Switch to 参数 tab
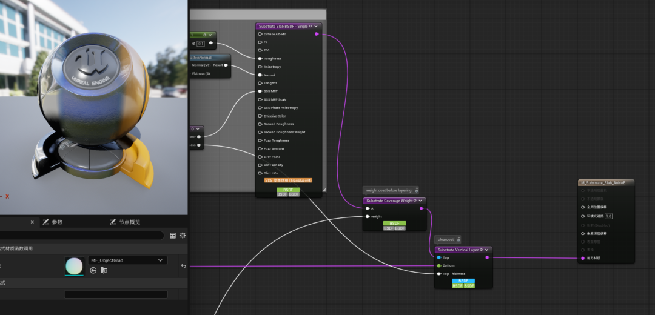The height and width of the screenshot is (315, 655). click(53, 222)
